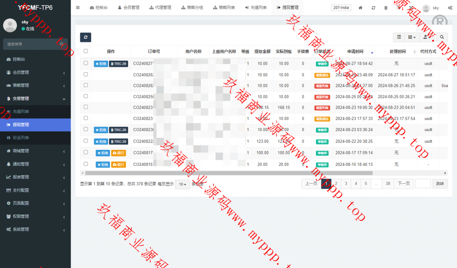Expand 会员管理 in the sidebar
Image resolution: width=457 pixels, height=268 pixels.
(35, 72)
